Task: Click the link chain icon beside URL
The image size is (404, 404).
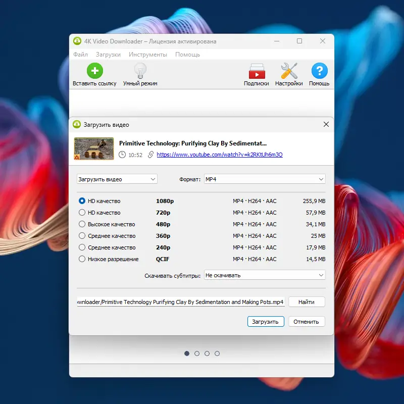Action: pyautogui.click(x=150, y=155)
